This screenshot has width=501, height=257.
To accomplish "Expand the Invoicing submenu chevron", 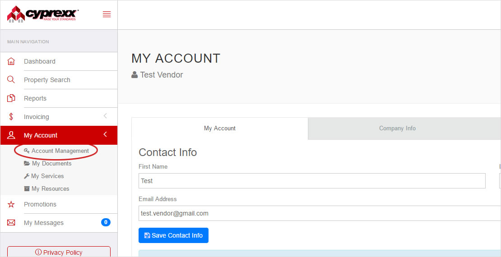I will (x=105, y=116).
